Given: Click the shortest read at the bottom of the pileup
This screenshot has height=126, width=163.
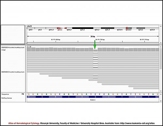Looking at the screenshot, I should click(146, 88).
